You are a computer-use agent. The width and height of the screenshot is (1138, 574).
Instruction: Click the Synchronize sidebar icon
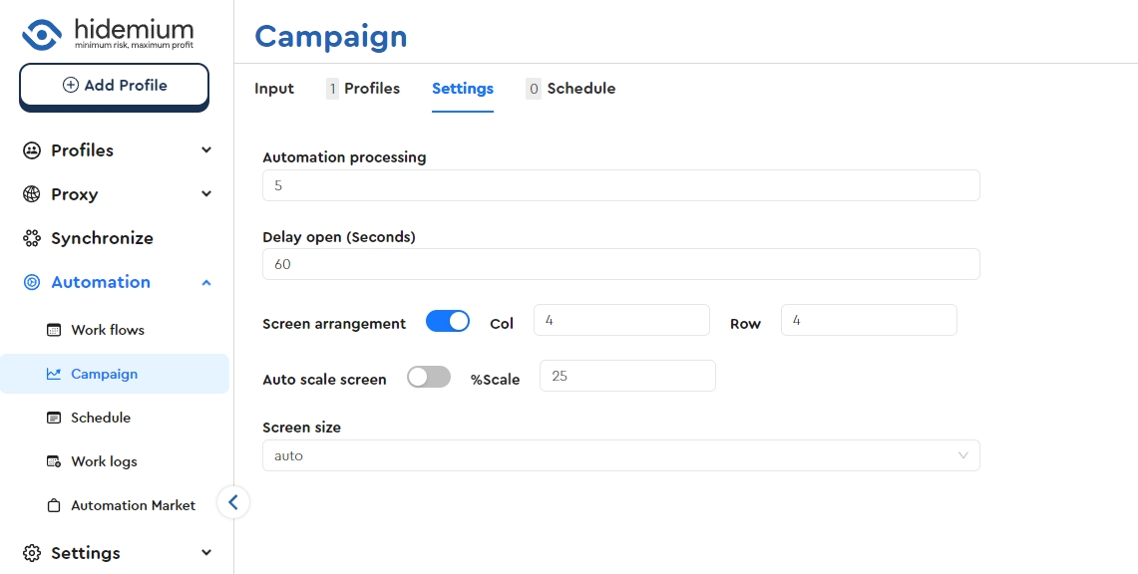coord(32,238)
